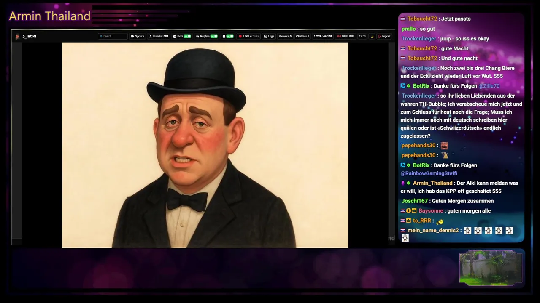Click Thai flag badge beside 'gute Macht' message
Viewport: 540px width, 303px height.
click(403, 48)
